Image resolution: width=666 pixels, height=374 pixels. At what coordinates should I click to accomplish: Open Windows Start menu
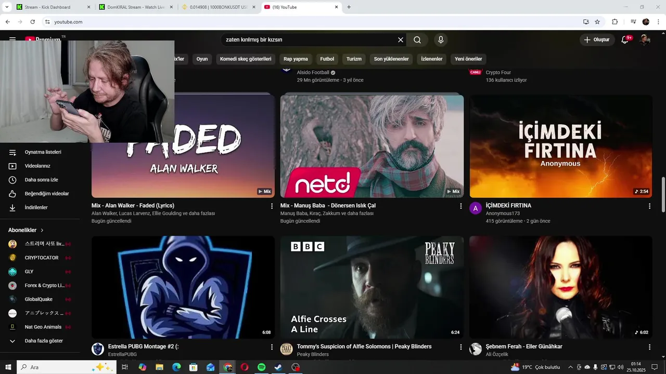pos(8,367)
